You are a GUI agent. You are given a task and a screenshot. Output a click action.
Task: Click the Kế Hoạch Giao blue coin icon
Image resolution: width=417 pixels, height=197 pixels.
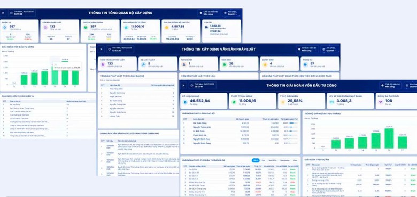tap(186, 102)
